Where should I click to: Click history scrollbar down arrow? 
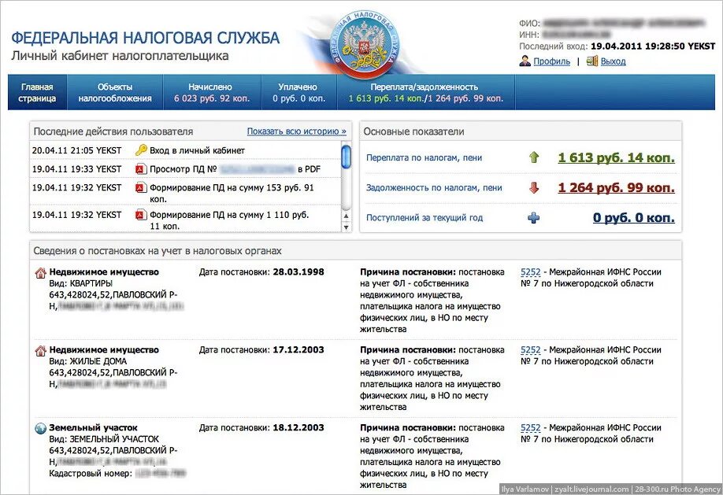tap(346, 227)
